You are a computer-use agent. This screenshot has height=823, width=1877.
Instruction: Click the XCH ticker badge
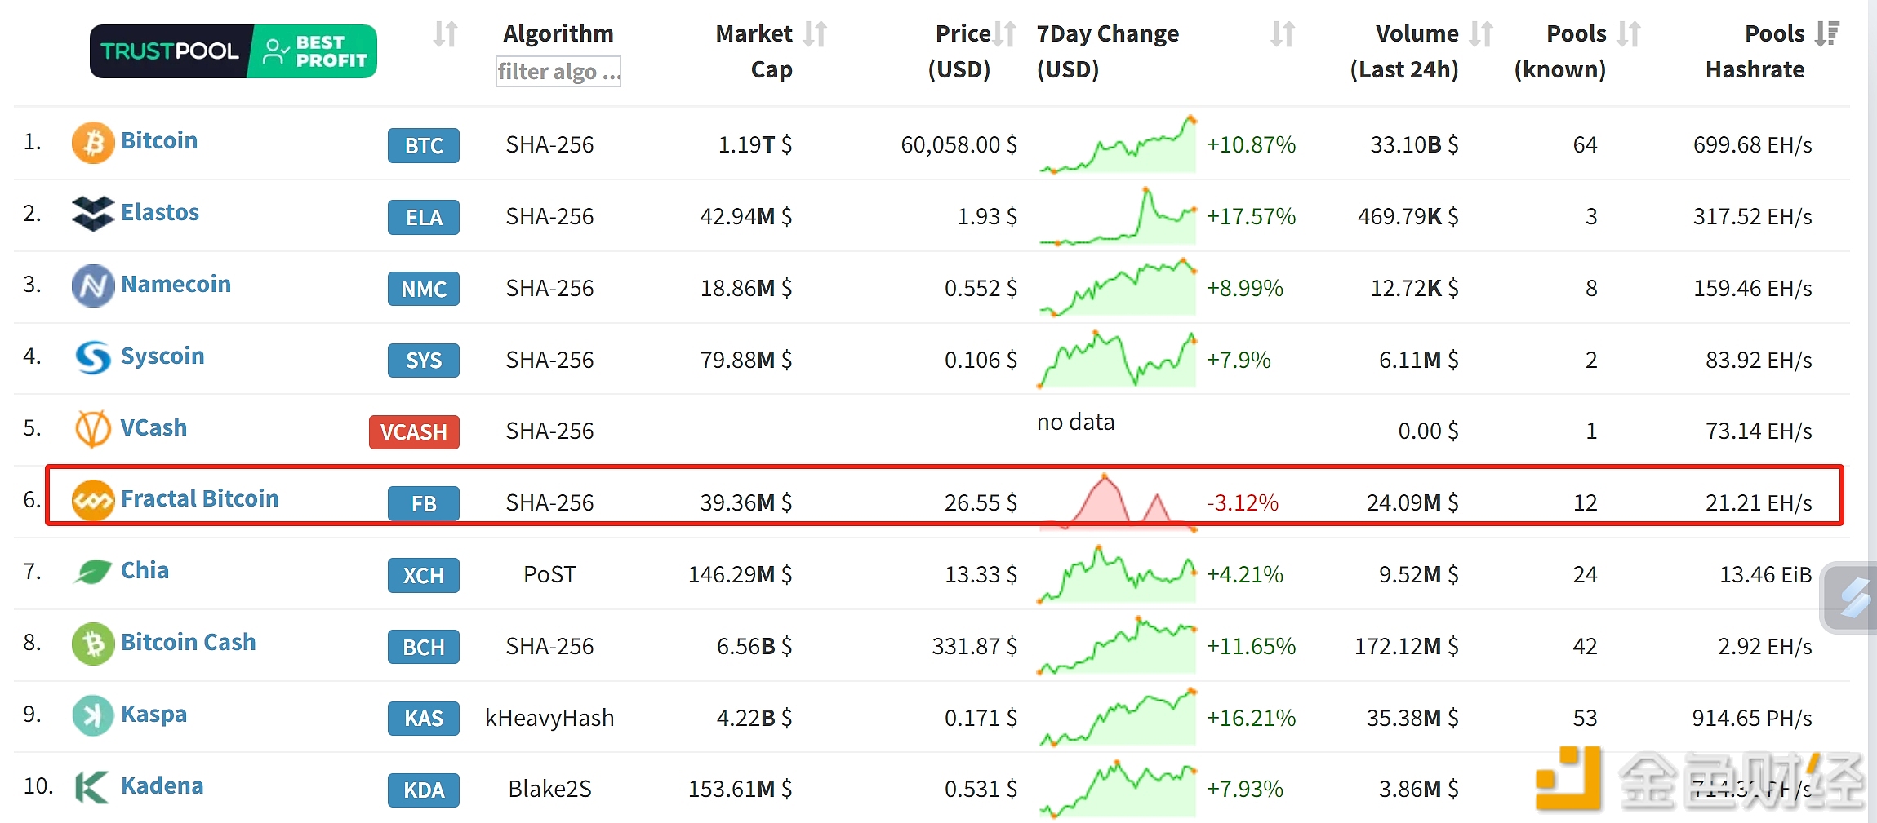pyautogui.click(x=424, y=575)
